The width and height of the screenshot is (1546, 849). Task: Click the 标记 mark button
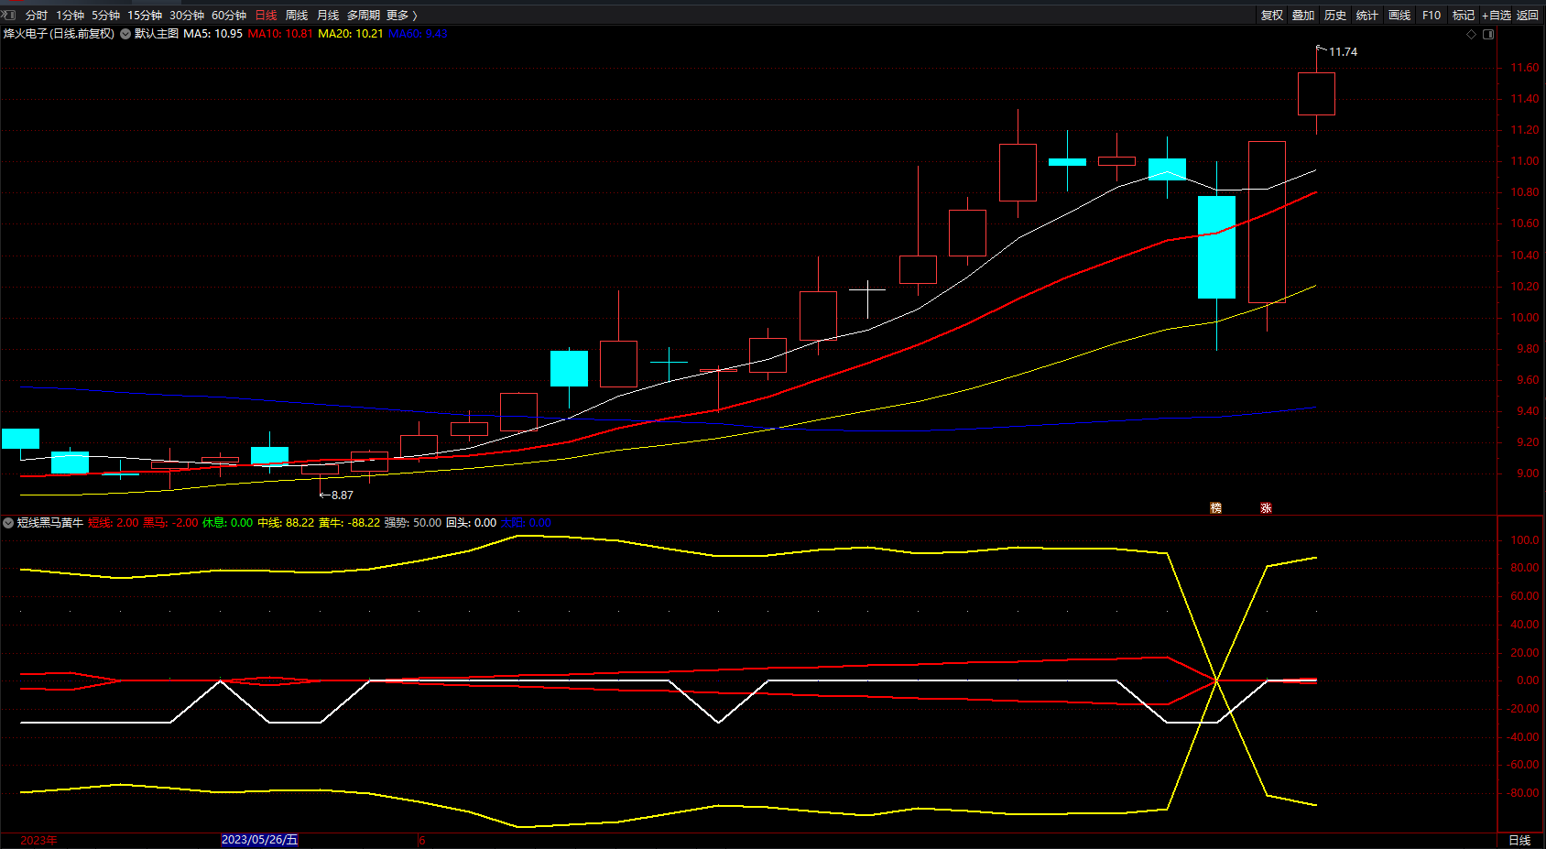tap(1464, 16)
